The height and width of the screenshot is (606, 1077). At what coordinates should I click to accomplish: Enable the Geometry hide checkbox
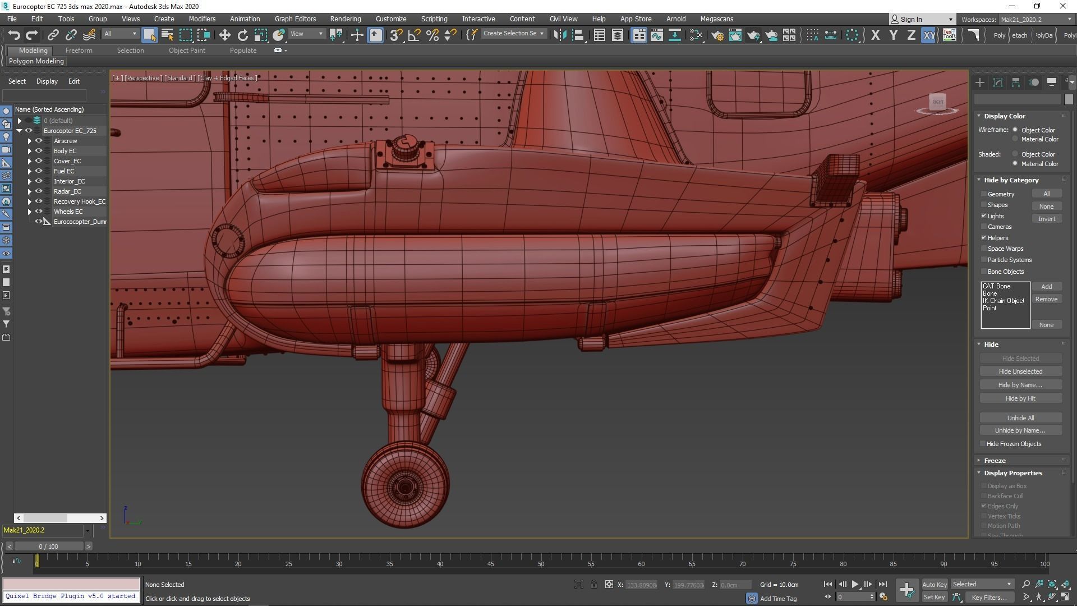point(984,194)
